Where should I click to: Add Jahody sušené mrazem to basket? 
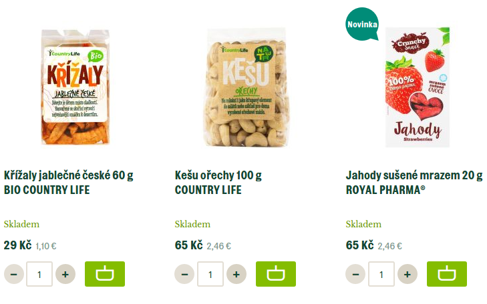[447, 274]
